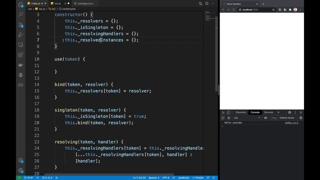Image resolution: width=320 pixels, height=180 pixels.
Task: Open the Docker view in activity bar
Action: pyautogui.click(x=20, y=65)
